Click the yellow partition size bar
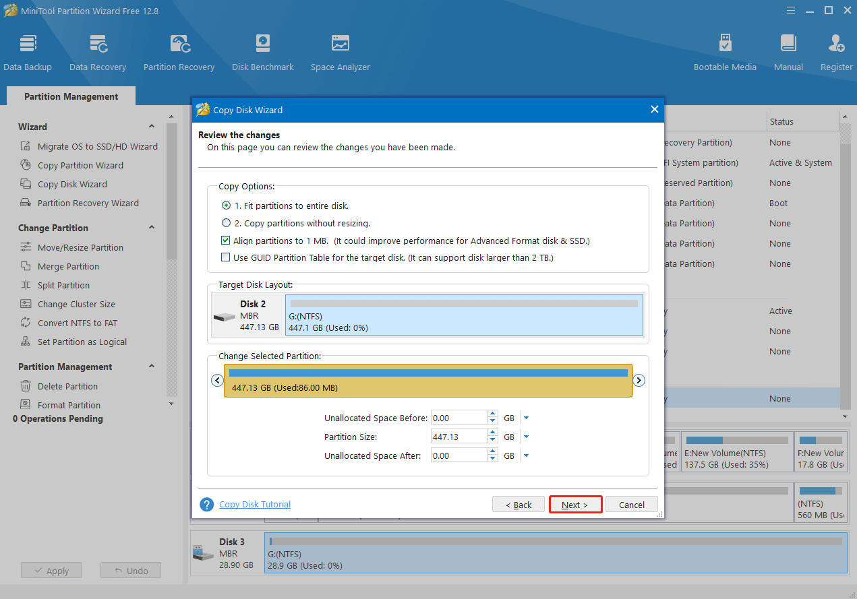Viewport: 857px width, 599px height. pyautogui.click(x=428, y=381)
